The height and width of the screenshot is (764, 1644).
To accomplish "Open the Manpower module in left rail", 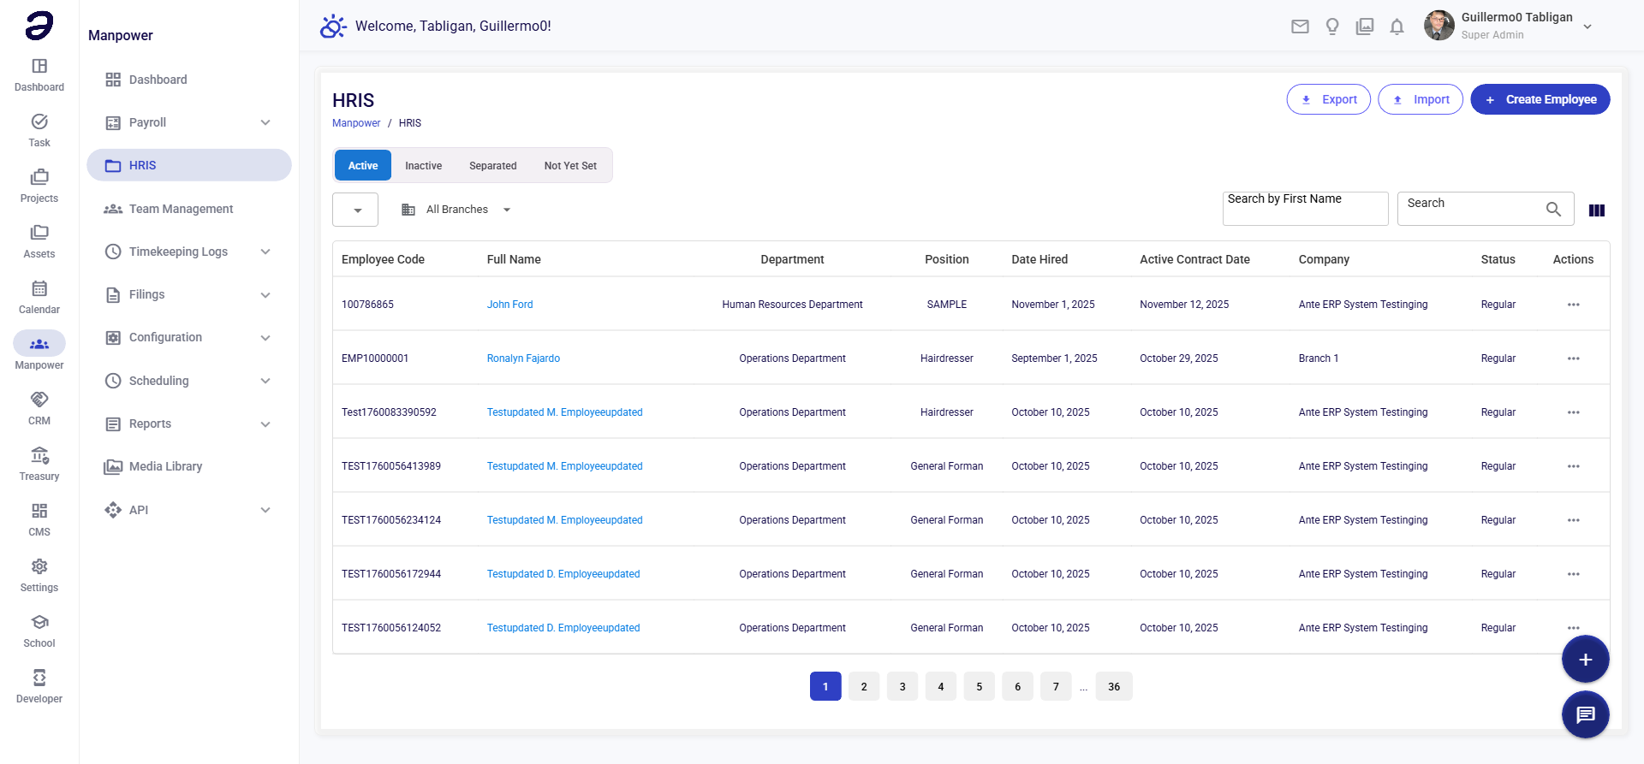I will coord(39,351).
